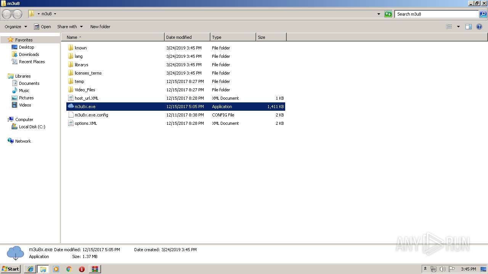
Task: Show hidden tray icons arrow
Action: 425,269
